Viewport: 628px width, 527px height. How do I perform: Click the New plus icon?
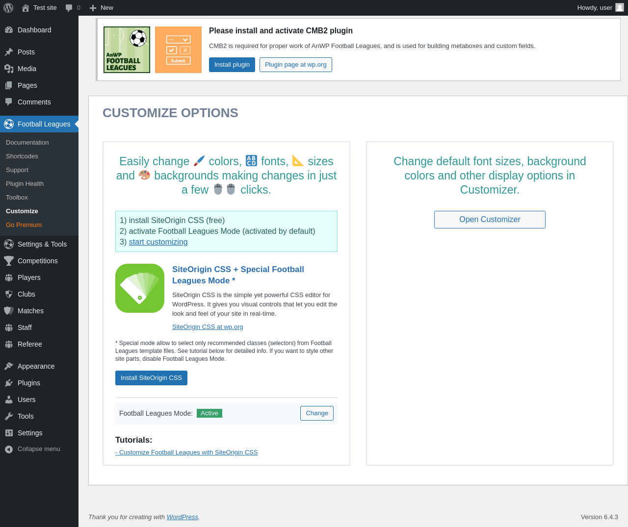coord(93,8)
